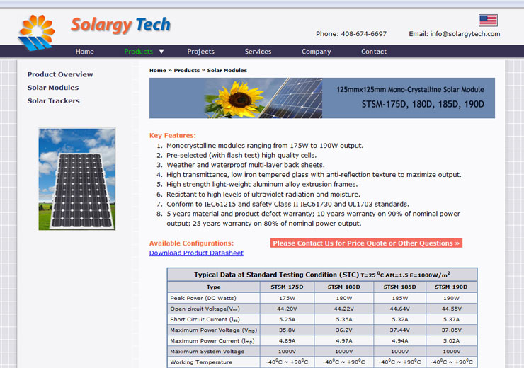This screenshot has height=368, width=524.
Task: Open the Products menu item
Action: pyautogui.click(x=138, y=52)
